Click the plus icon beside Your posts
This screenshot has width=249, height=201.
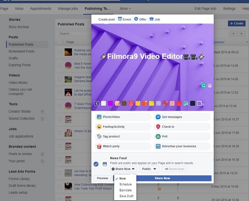click(x=42, y=161)
